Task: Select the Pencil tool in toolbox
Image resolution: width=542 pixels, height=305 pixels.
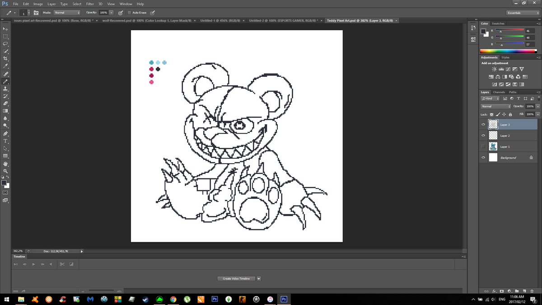Action: tap(6, 81)
